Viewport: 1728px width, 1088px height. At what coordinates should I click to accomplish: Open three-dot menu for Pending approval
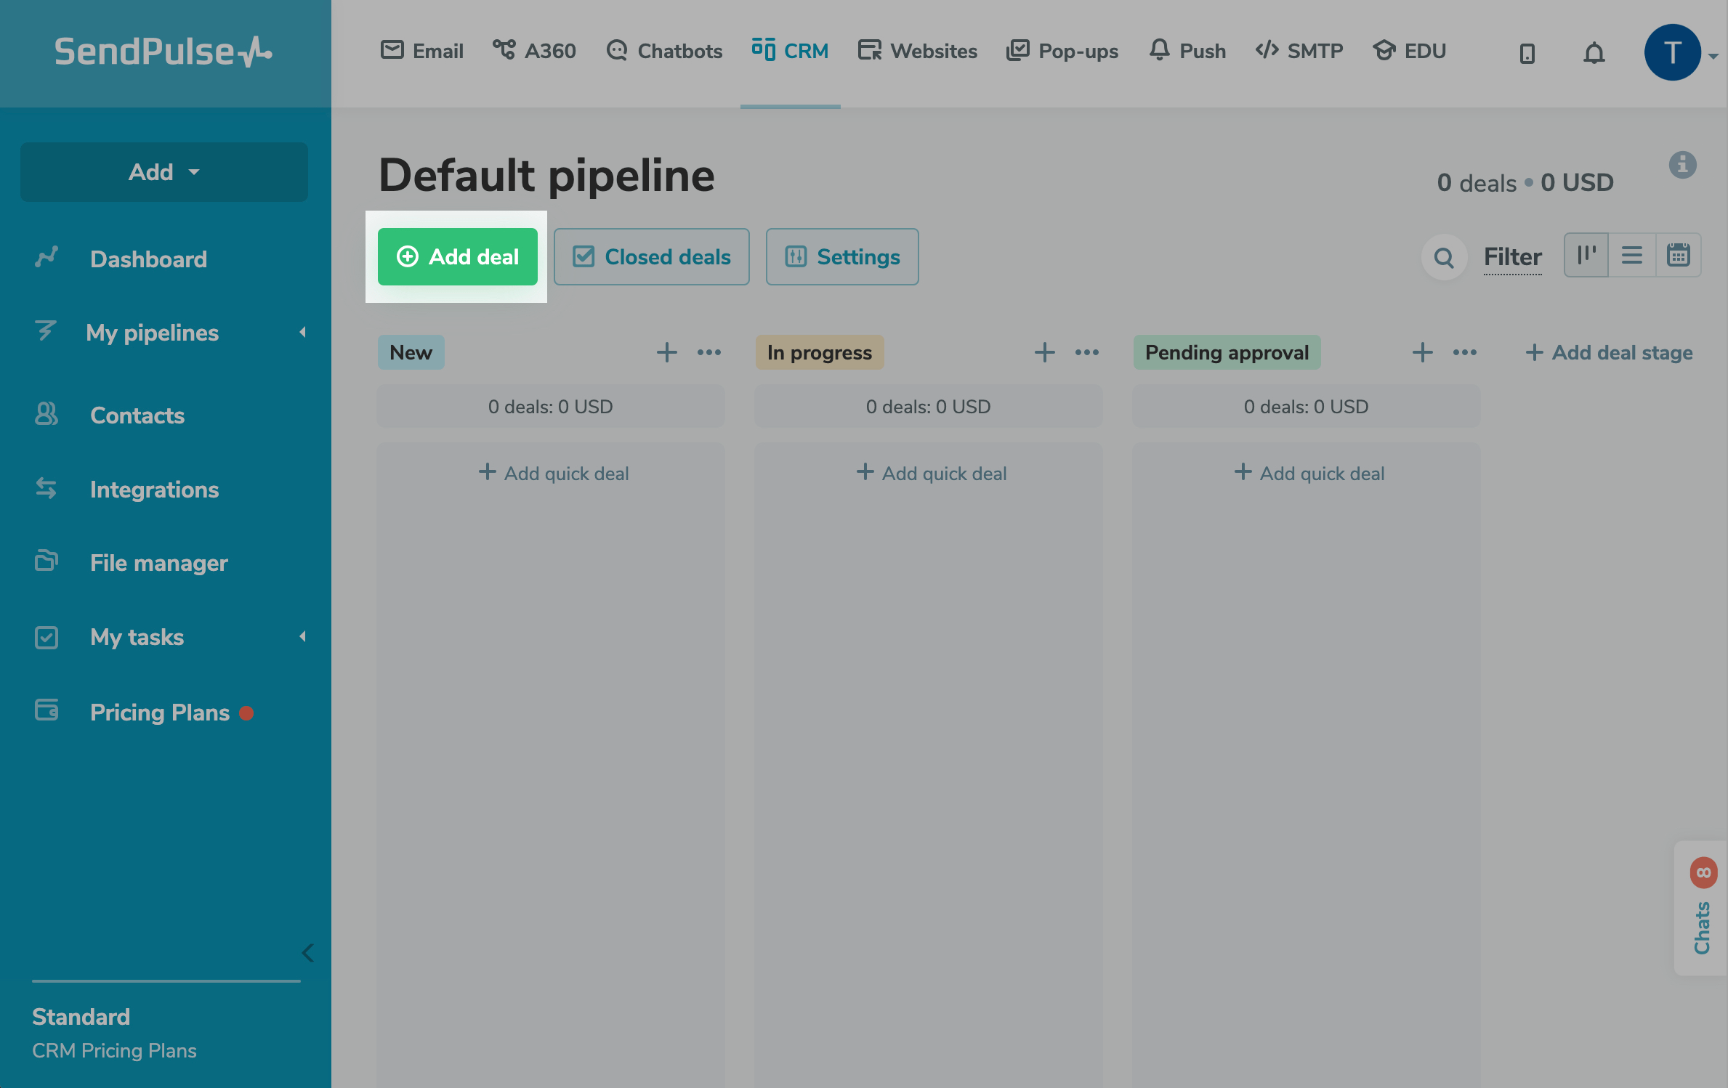1464,352
